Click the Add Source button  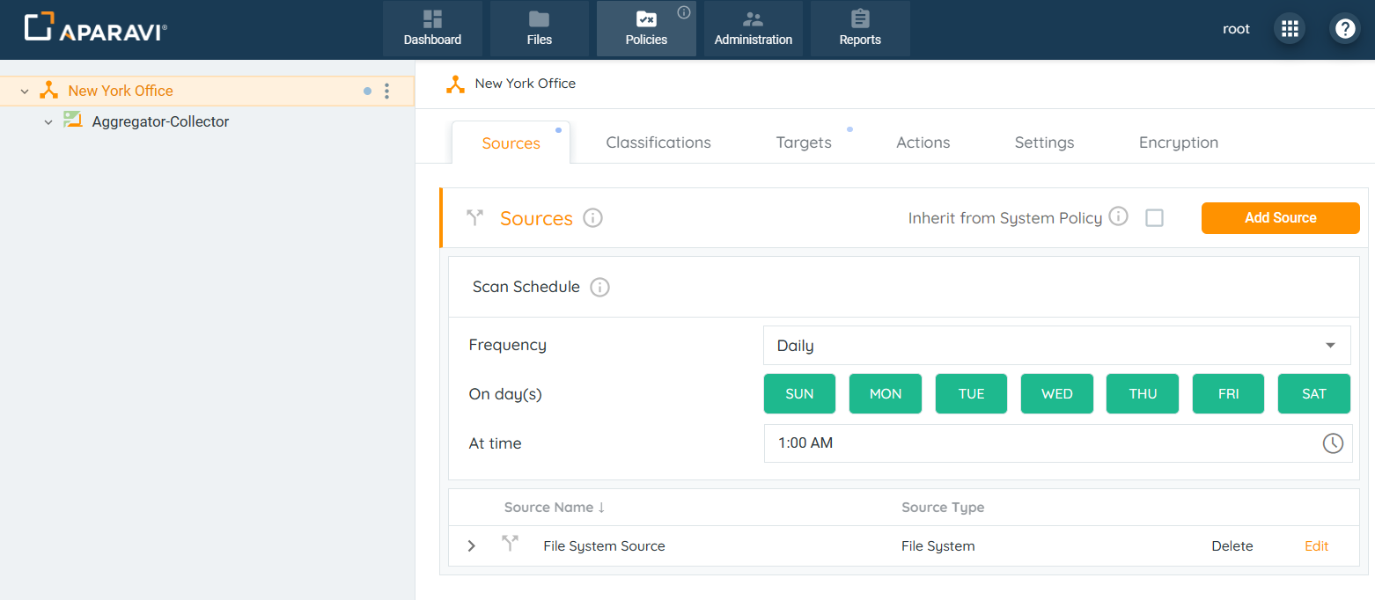click(x=1280, y=218)
